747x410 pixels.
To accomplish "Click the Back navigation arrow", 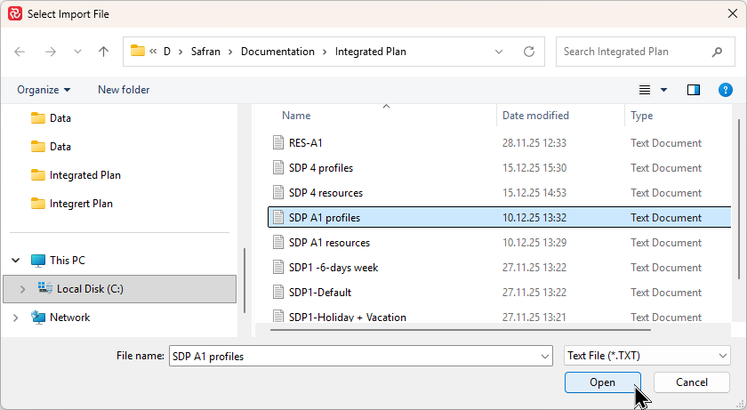I will click(20, 52).
